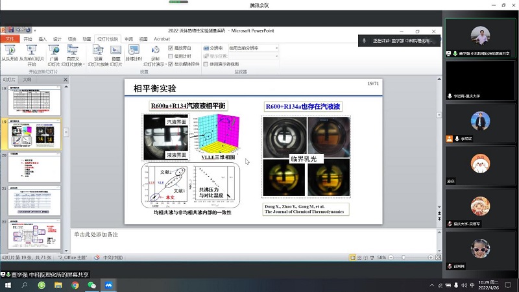Click the Broadcast Slide Show globe icon

[x=54, y=50]
